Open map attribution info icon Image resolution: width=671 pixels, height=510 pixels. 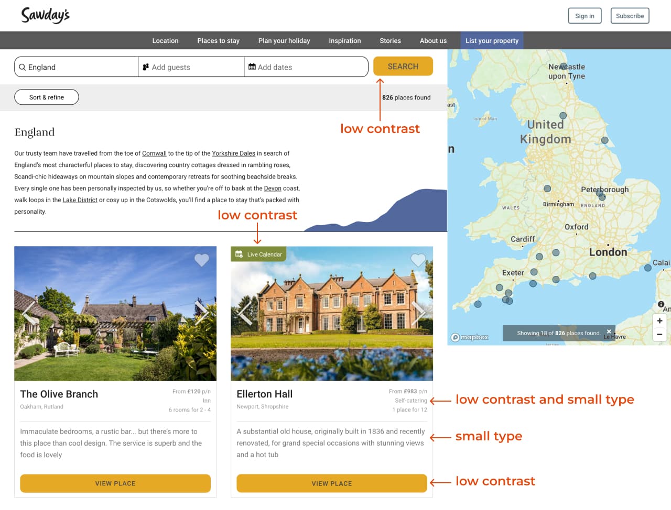661,304
